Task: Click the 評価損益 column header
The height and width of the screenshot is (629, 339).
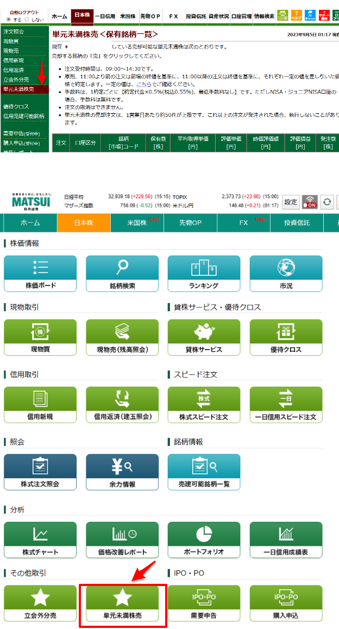Action: [300, 143]
